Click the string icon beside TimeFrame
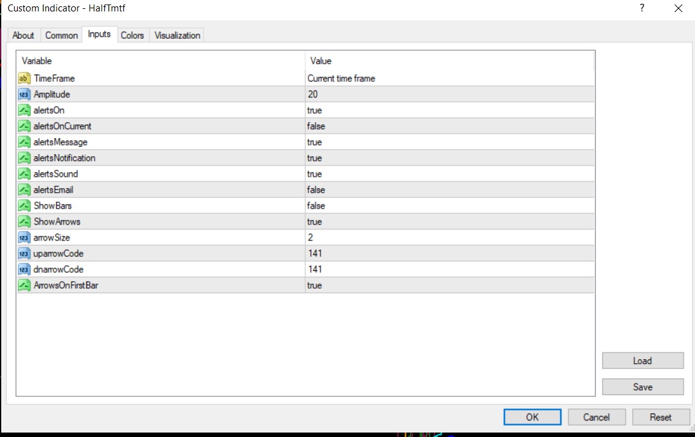 click(x=24, y=78)
